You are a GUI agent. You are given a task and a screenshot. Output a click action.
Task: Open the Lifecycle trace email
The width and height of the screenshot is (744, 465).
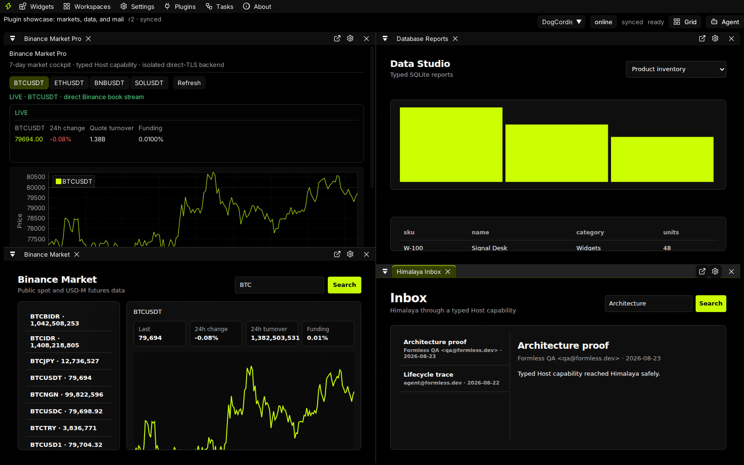[454, 379]
